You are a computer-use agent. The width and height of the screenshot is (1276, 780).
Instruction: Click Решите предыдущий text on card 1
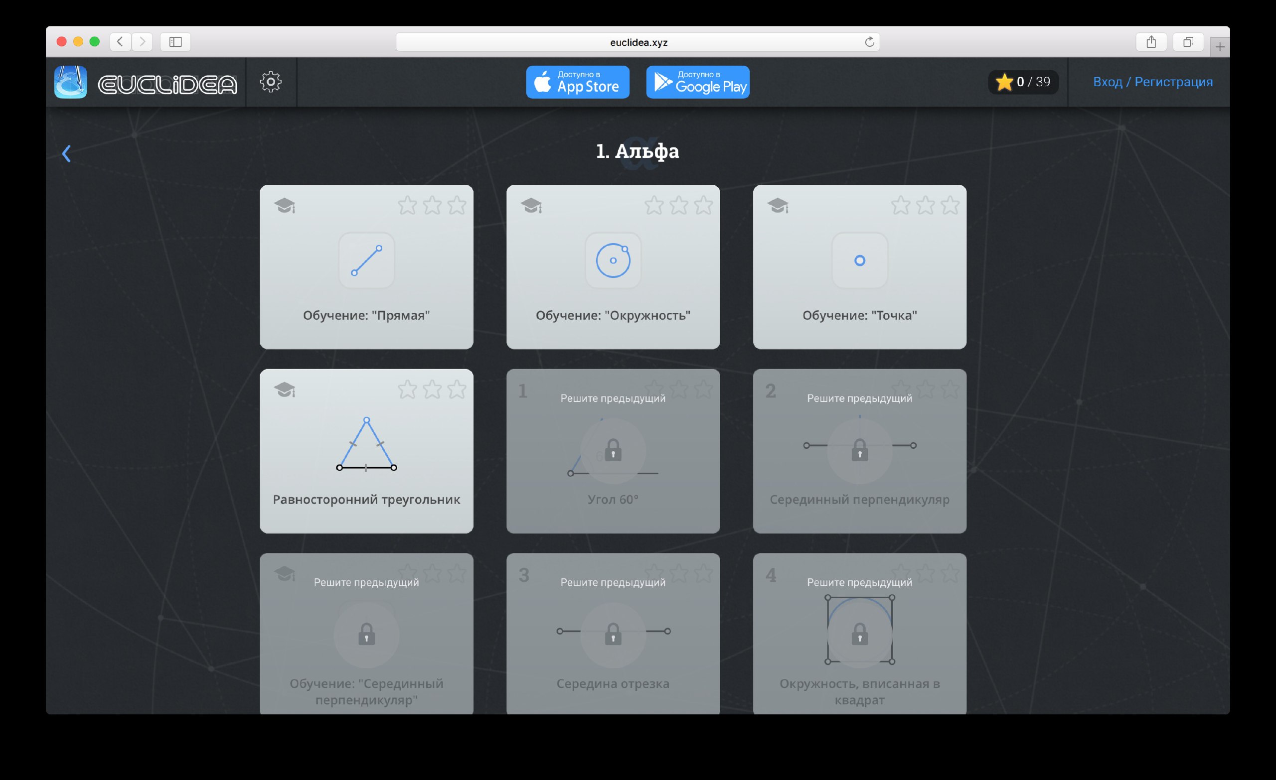[x=613, y=398]
